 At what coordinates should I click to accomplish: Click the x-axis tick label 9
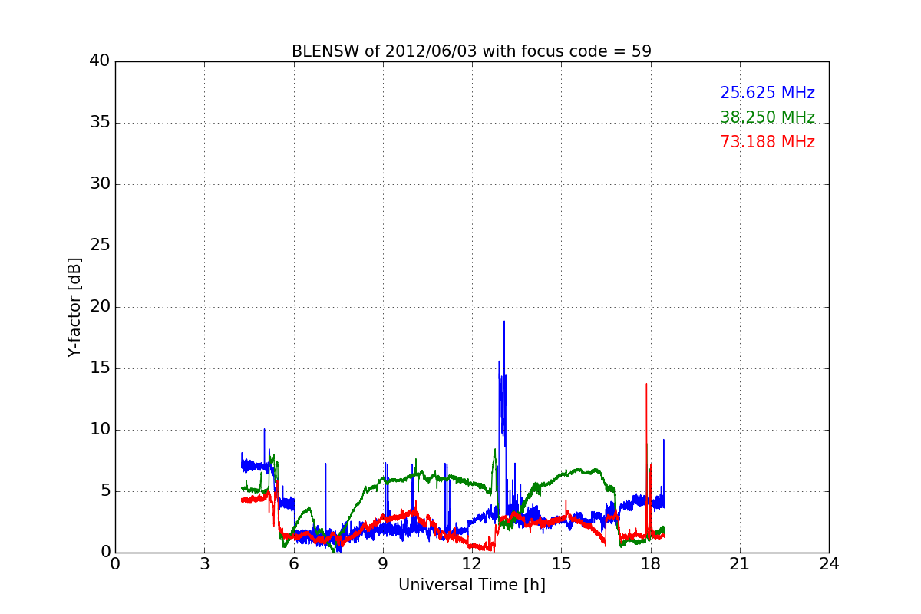pyautogui.click(x=383, y=563)
